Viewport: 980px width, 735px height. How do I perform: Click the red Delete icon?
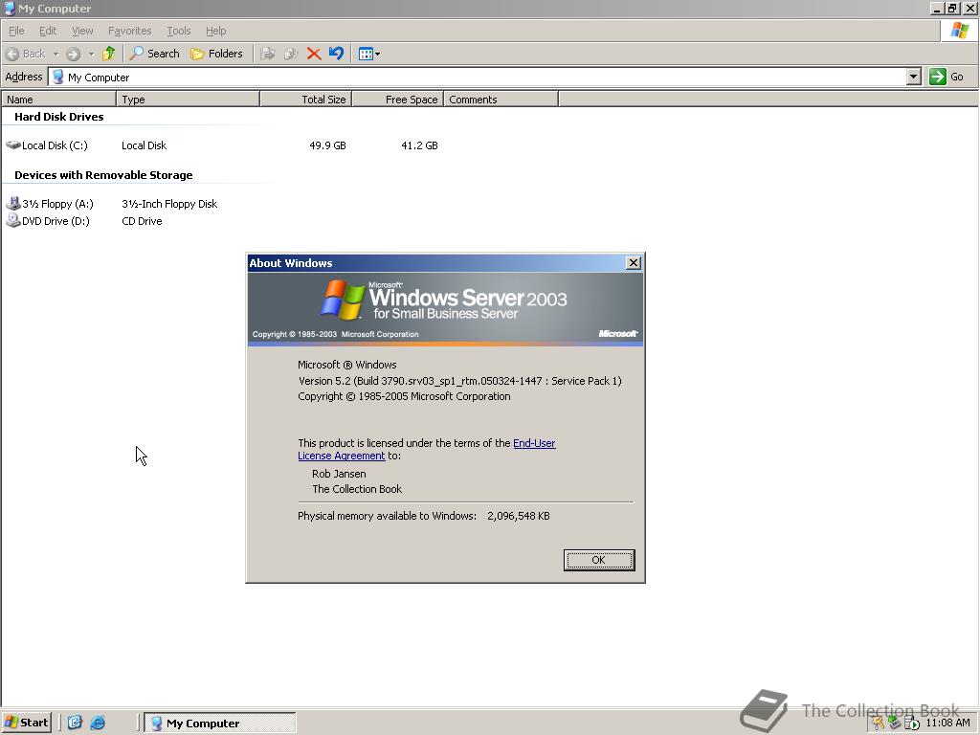tap(314, 54)
